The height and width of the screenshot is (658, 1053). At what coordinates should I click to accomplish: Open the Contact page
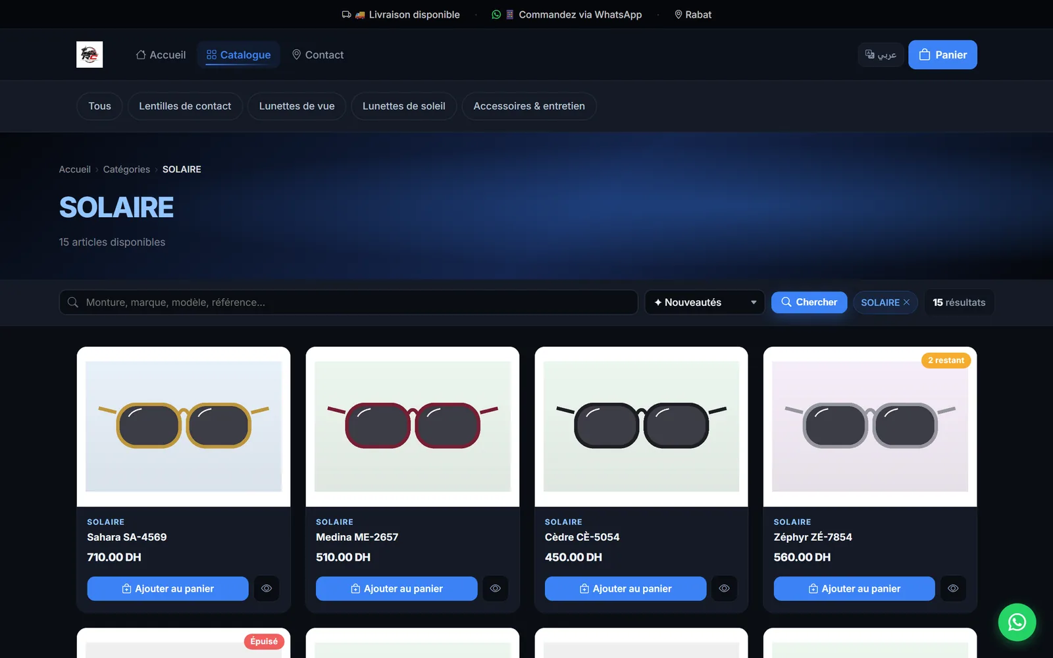click(x=318, y=55)
